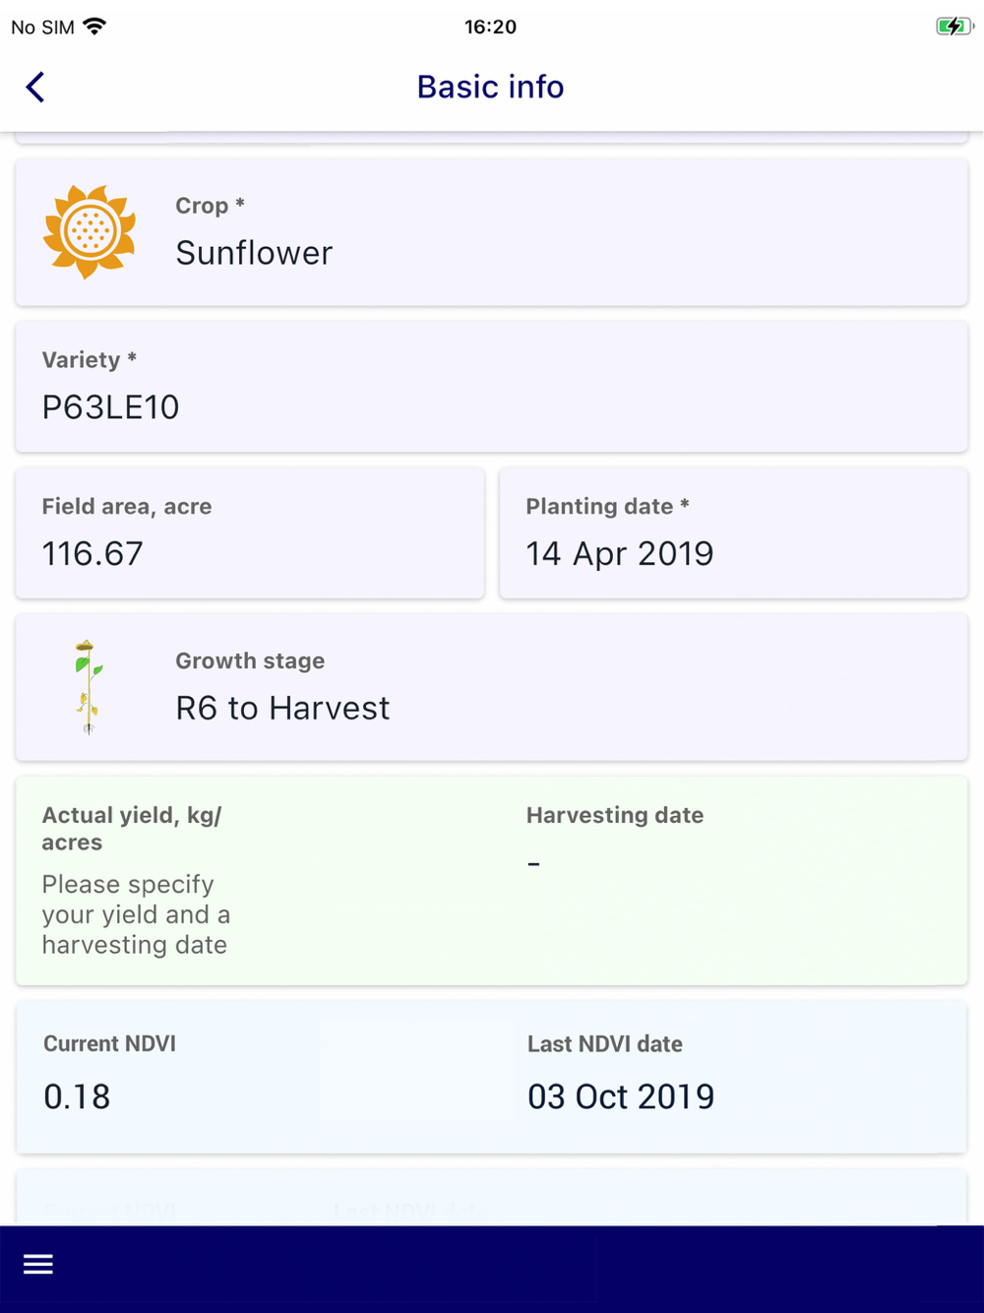The height and width of the screenshot is (1313, 984).
Task: Tap the Current NDVI value 0.18
Action: click(x=77, y=1096)
